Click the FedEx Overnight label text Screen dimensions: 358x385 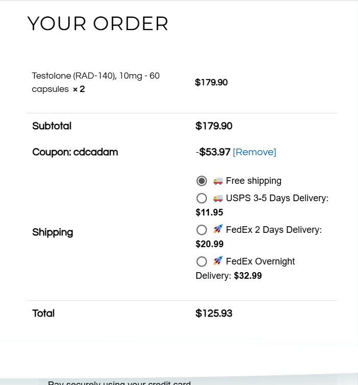coord(260,261)
